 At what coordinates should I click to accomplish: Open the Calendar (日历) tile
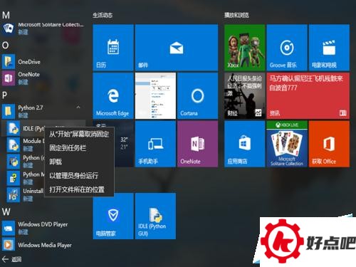point(113,48)
